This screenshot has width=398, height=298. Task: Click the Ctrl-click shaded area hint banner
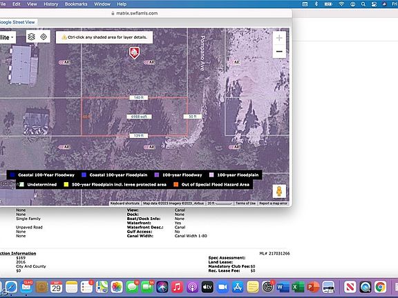pyautogui.click(x=104, y=37)
